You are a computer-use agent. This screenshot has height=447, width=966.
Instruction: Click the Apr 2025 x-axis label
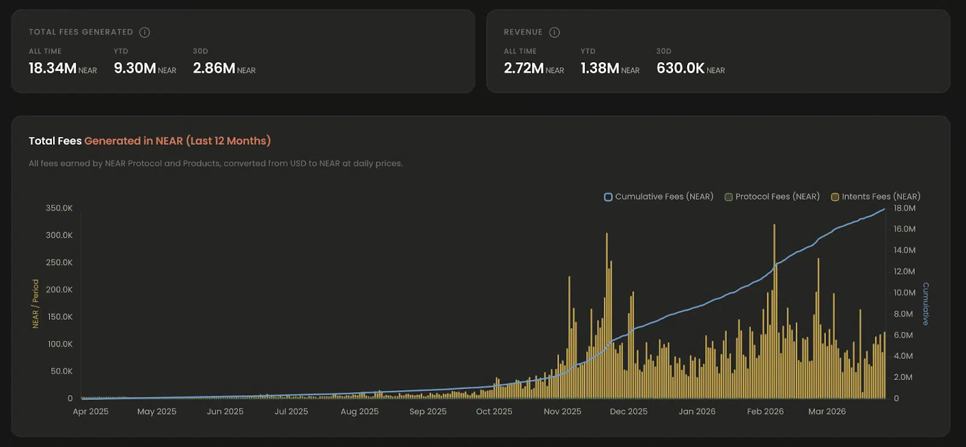click(91, 411)
